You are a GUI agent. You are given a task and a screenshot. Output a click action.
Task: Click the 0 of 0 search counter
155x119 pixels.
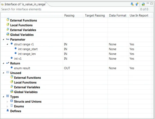click(144, 9)
